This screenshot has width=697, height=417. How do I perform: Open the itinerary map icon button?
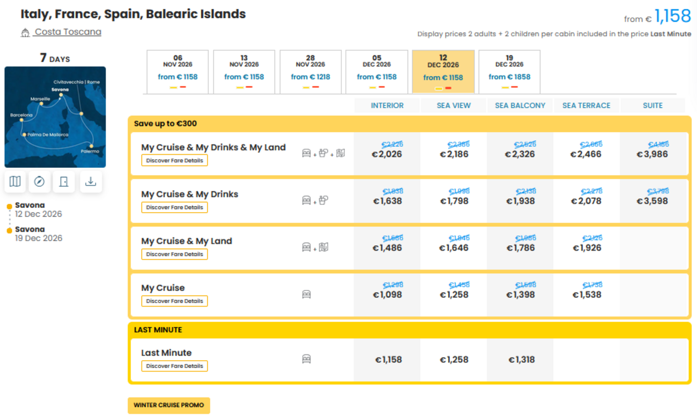tap(15, 181)
